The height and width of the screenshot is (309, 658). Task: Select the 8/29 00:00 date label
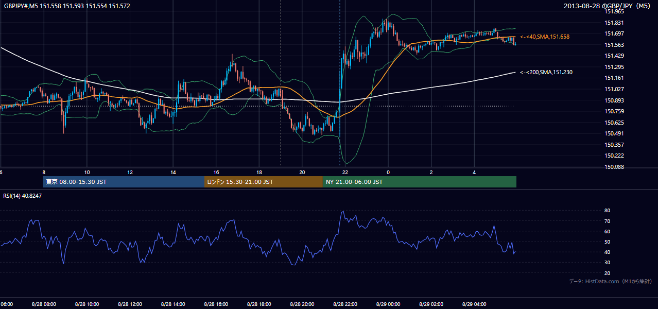[388, 304]
